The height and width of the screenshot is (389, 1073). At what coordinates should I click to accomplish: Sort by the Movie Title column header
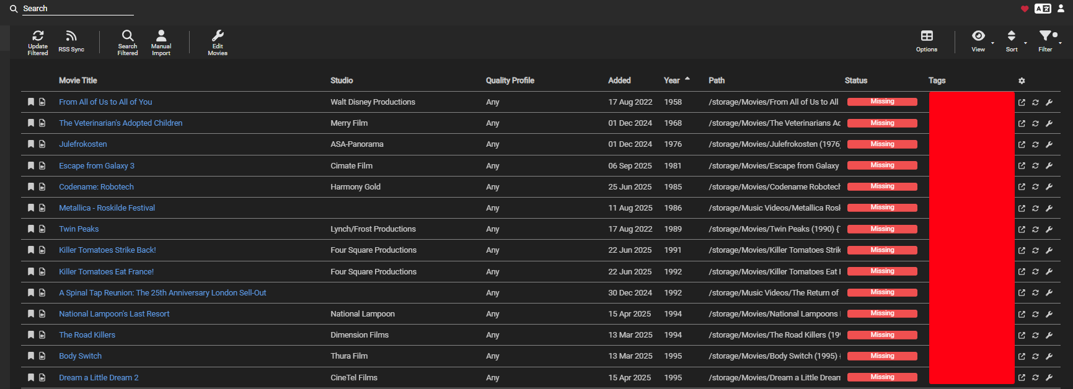[78, 81]
